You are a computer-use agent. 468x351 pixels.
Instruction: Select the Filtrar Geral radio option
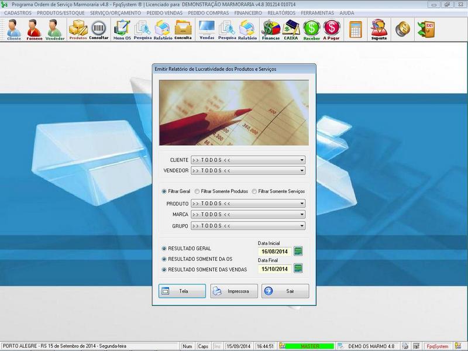tap(164, 191)
